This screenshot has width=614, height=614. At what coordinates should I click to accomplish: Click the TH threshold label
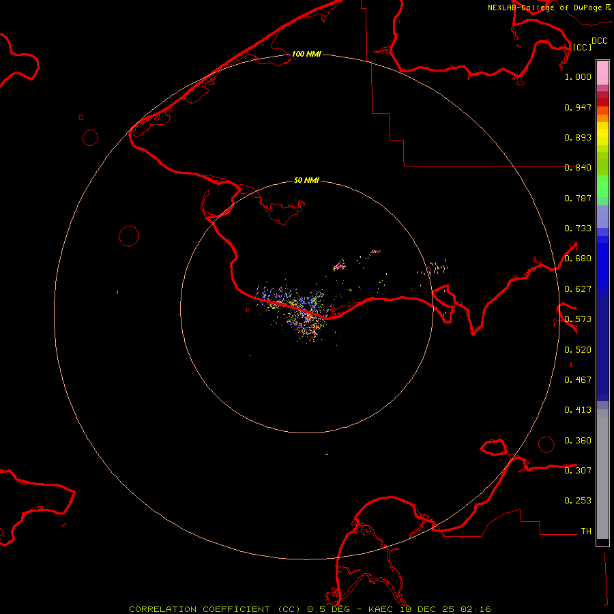585,531
